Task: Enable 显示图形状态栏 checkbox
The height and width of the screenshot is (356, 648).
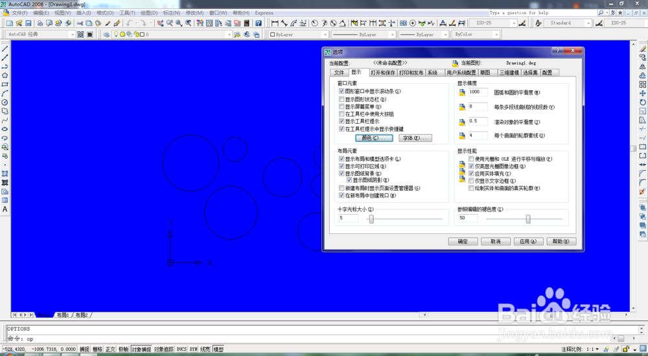Action: (x=341, y=99)
